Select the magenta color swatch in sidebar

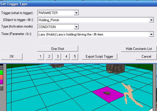[1, 82]
